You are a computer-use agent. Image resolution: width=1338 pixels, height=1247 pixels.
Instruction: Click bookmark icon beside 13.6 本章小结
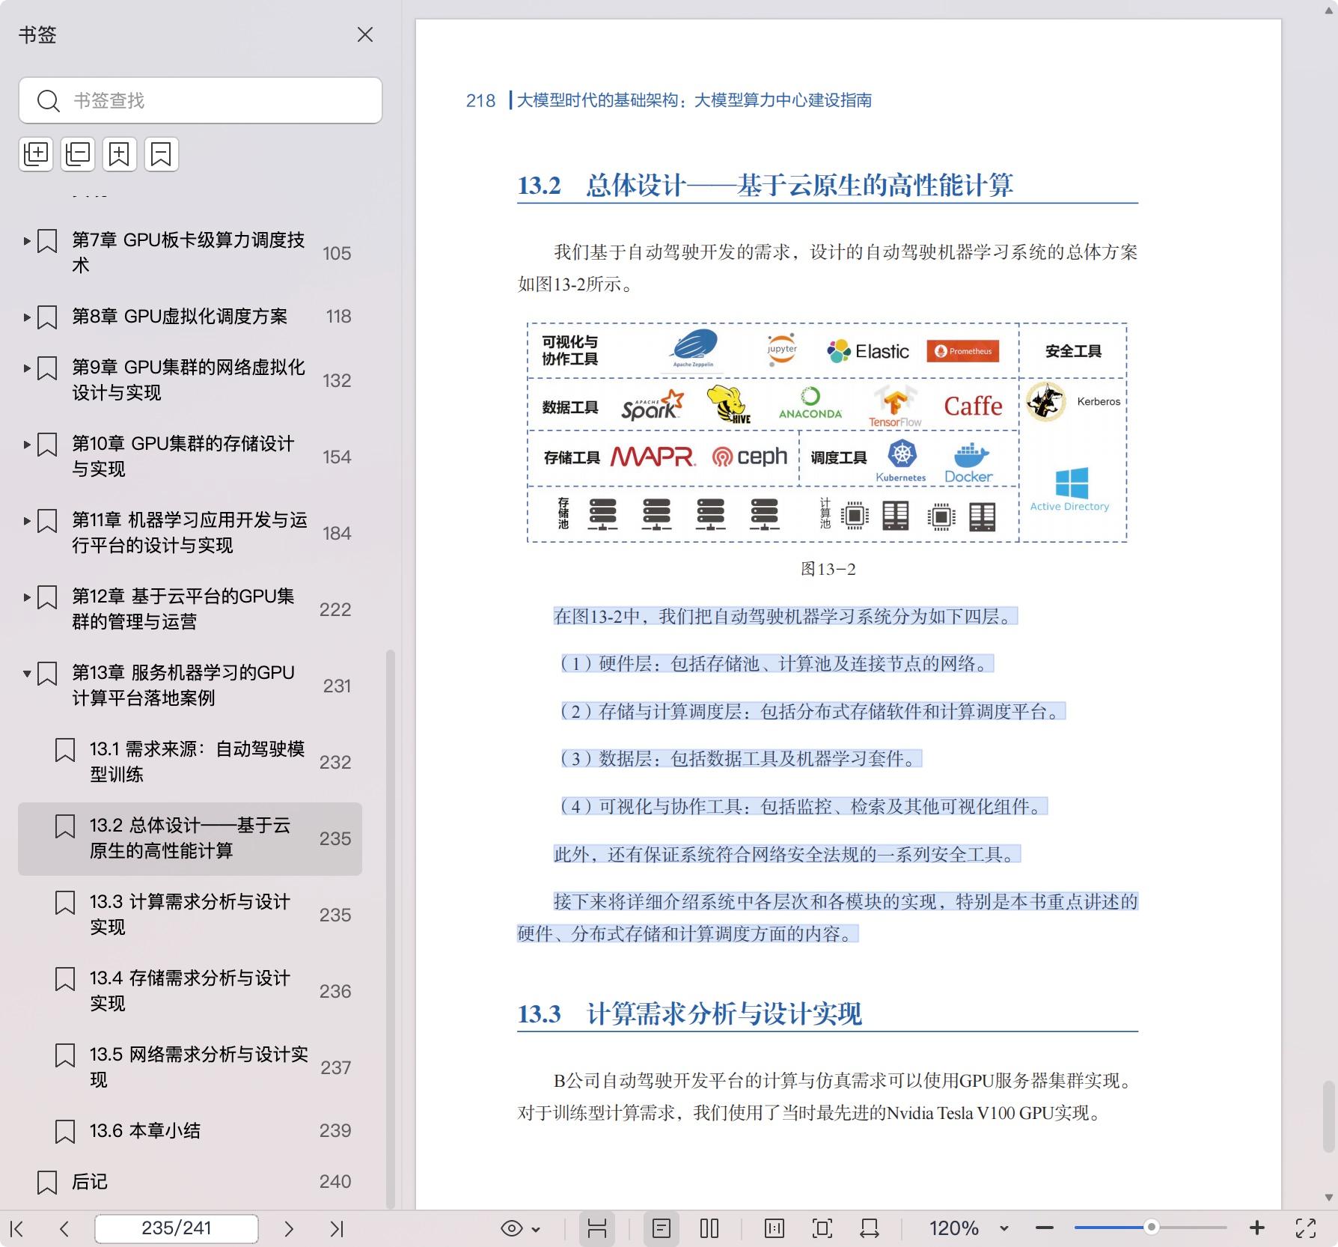(x=65, y=1131)
